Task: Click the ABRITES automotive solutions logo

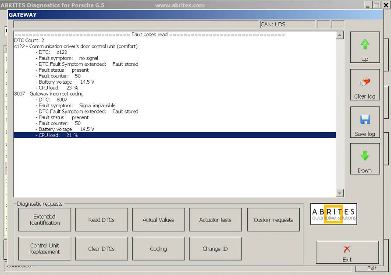Action: [334, 214]
